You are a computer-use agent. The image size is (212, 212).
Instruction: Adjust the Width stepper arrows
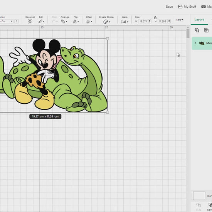tap(150, 21)
